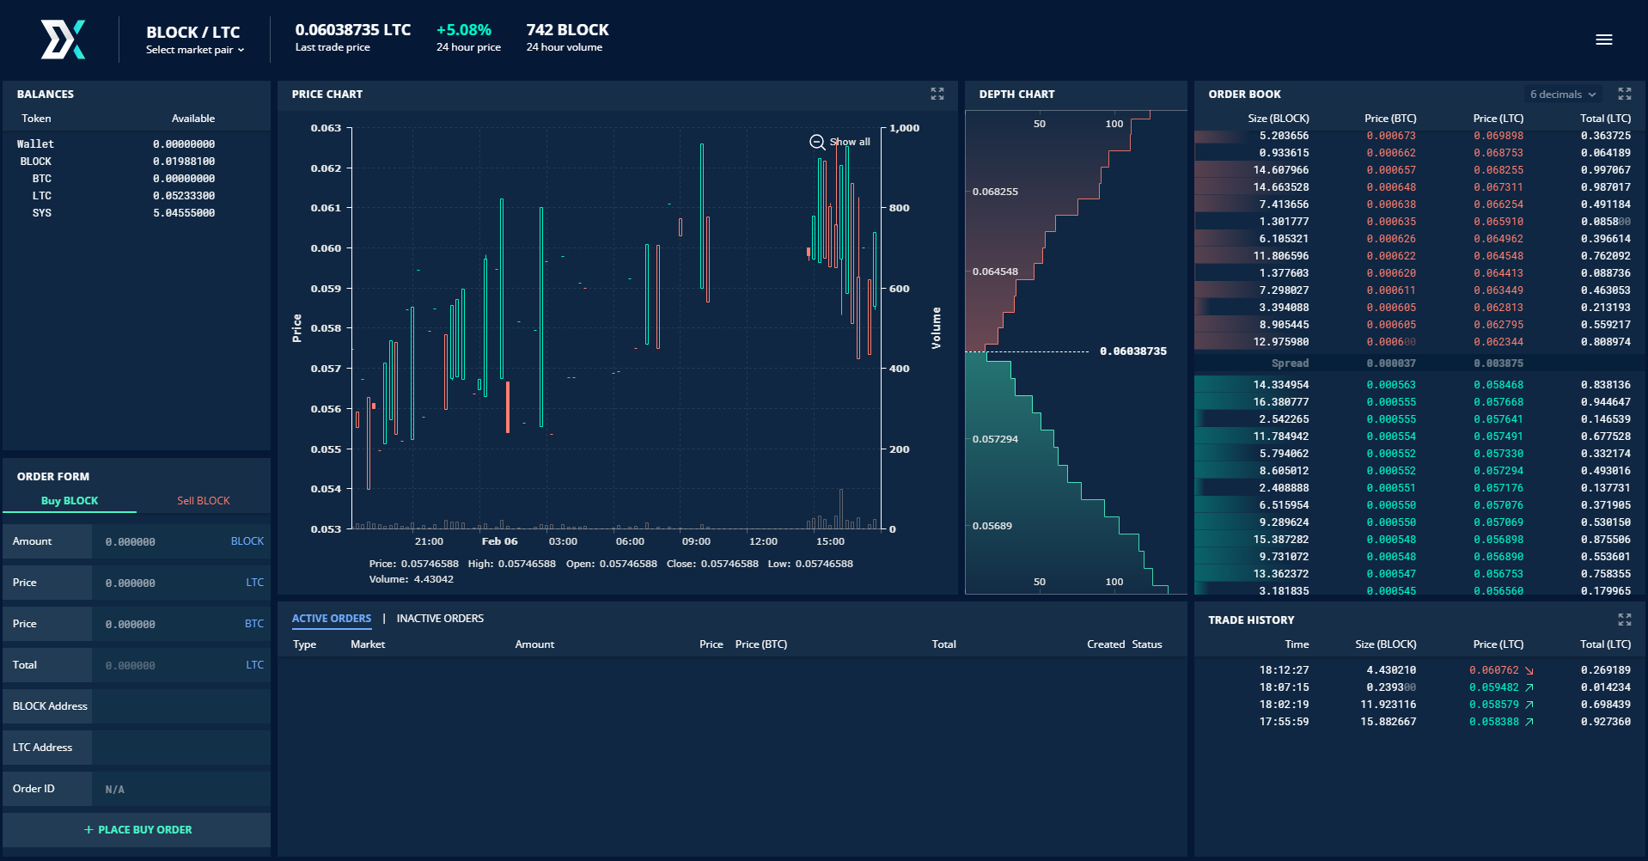Click the 18:07:15 trade history row

tap(1419, 687)
